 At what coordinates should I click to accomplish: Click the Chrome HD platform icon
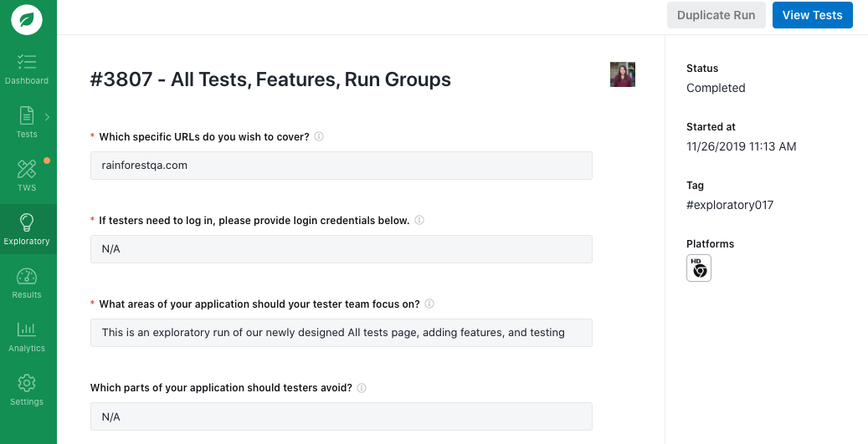click(x=699, y=268)
